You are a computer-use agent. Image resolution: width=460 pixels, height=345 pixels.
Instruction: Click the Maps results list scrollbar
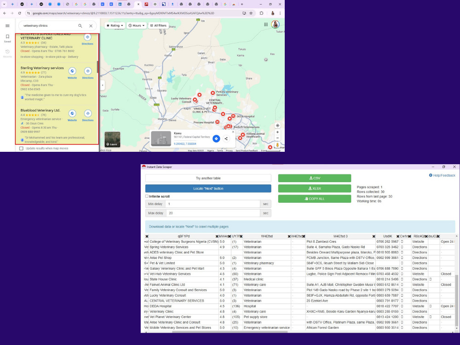[98, 67]
